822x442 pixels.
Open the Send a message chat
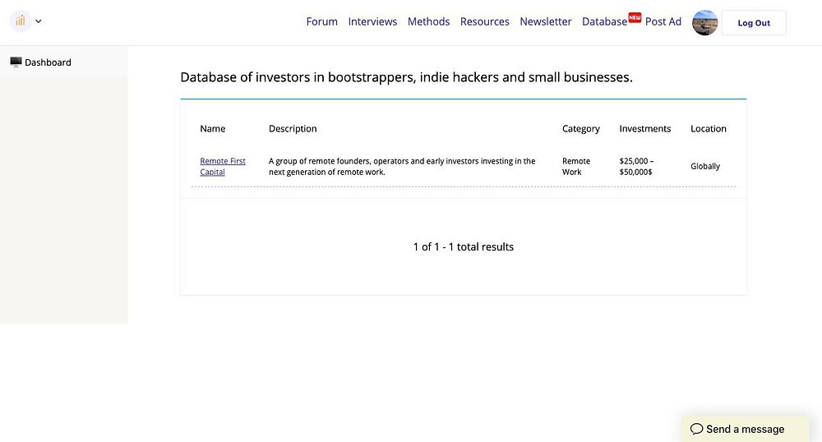pyautogui.click(x=745, y=429)
